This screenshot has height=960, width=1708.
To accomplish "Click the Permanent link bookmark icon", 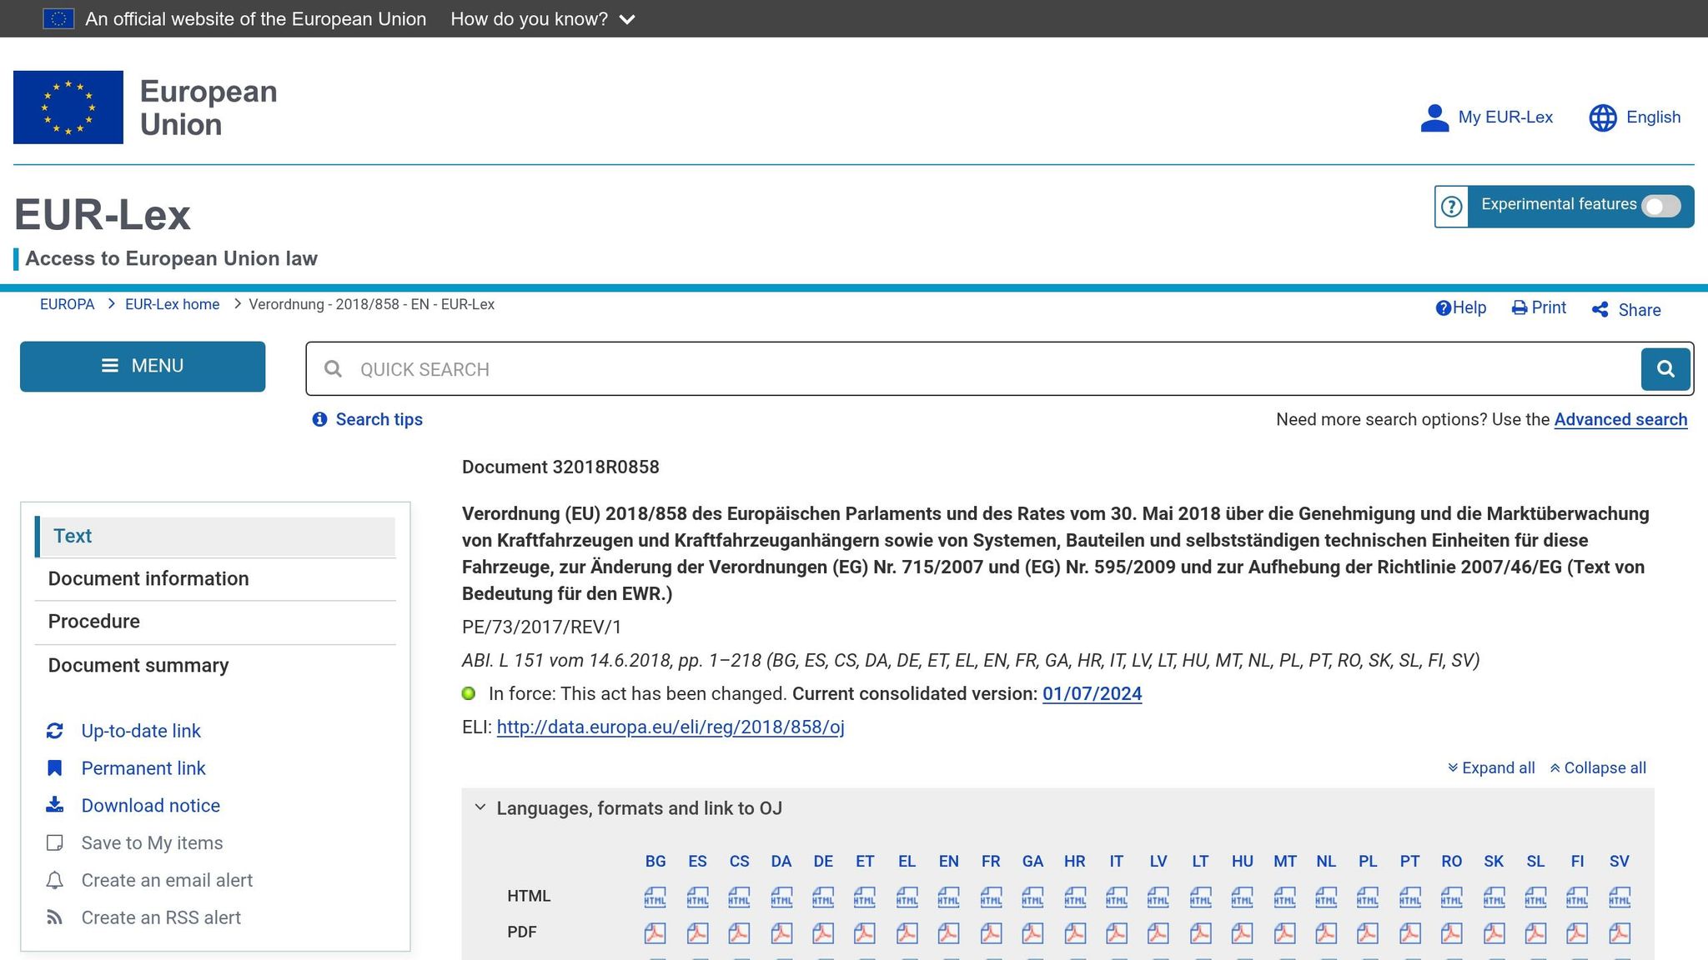I will click(x=55, y=768).
